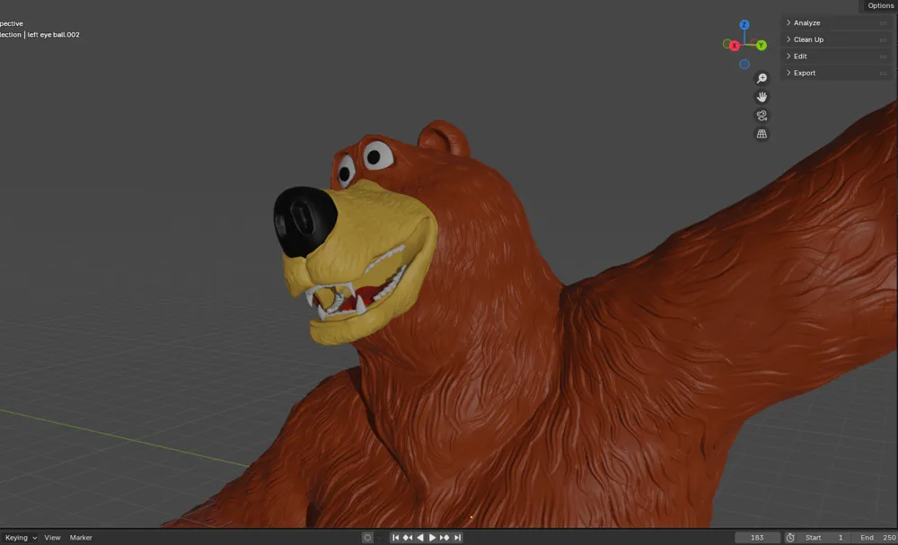Open the auto keyframing dropdown arrow
This screenshot has width=898, height=545.
point(379,538)
